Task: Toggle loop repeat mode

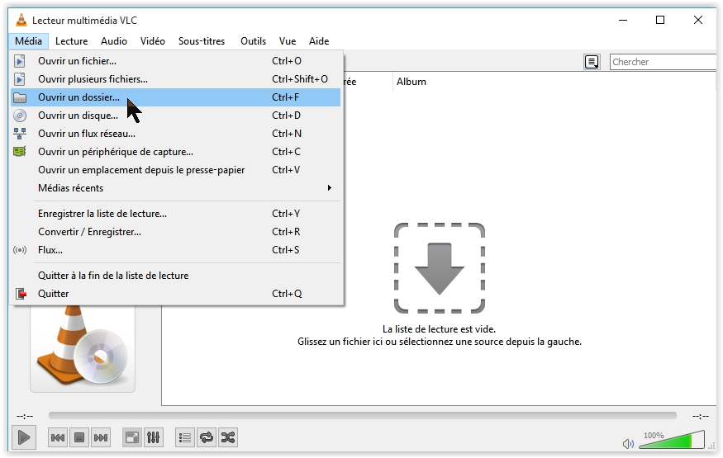Action: pos(207,437)
